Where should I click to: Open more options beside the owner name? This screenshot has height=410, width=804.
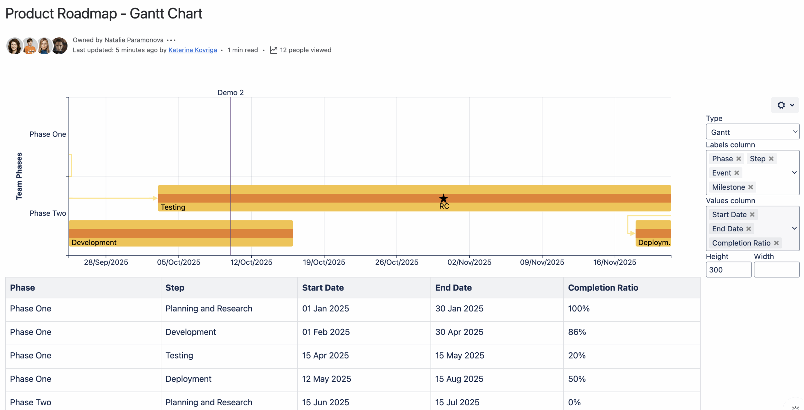click(171, 40)
